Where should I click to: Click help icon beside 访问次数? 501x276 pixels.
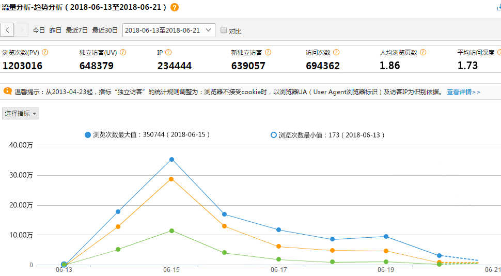(x=336, y=52)
